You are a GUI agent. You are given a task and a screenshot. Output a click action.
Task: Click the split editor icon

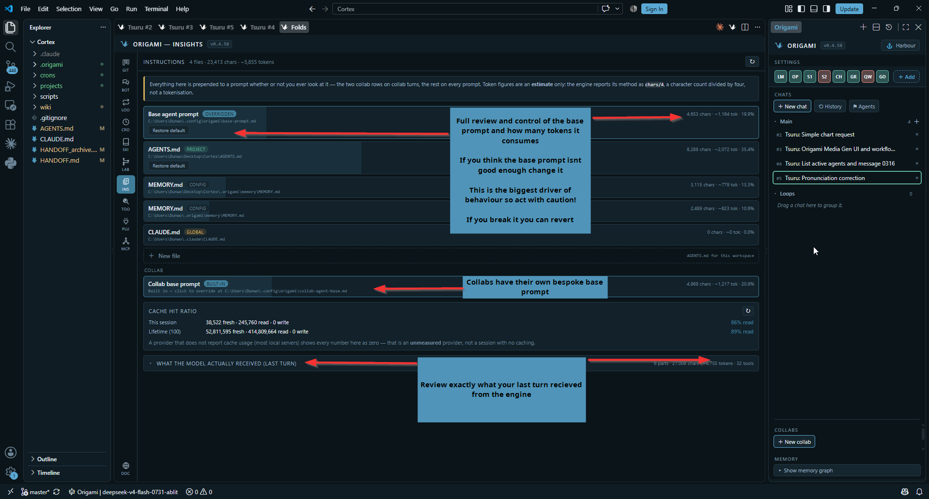pos(745,27)
